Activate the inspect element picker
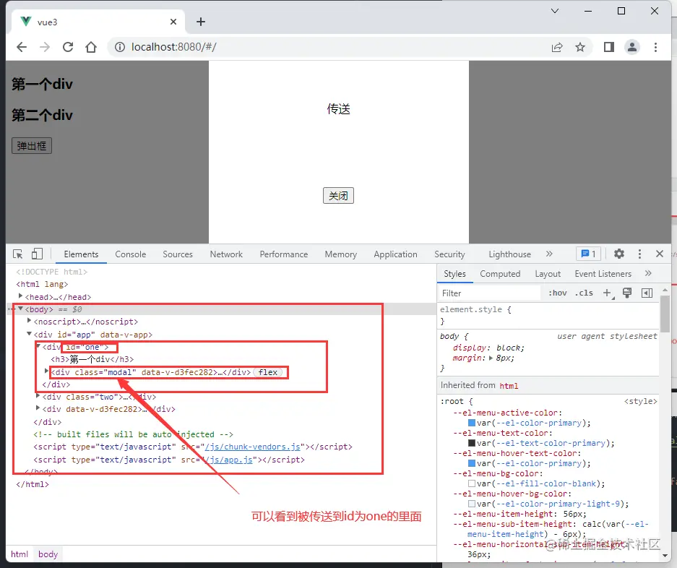The width and height of the screenshot is (677, 568). point(18,254)
